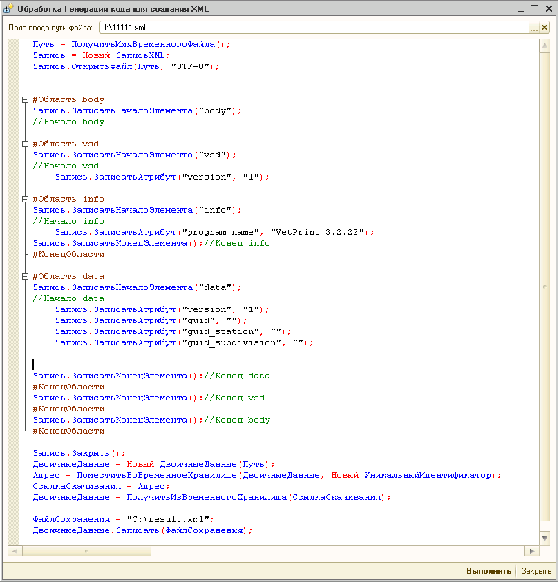Image resolution: width=559 pixels, height=582 pixels.
Task: Click the file path input field
Action: tap(311, 28)
